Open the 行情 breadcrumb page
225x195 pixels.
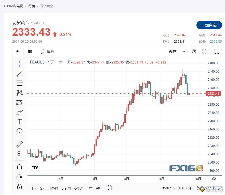coord(31,6)
